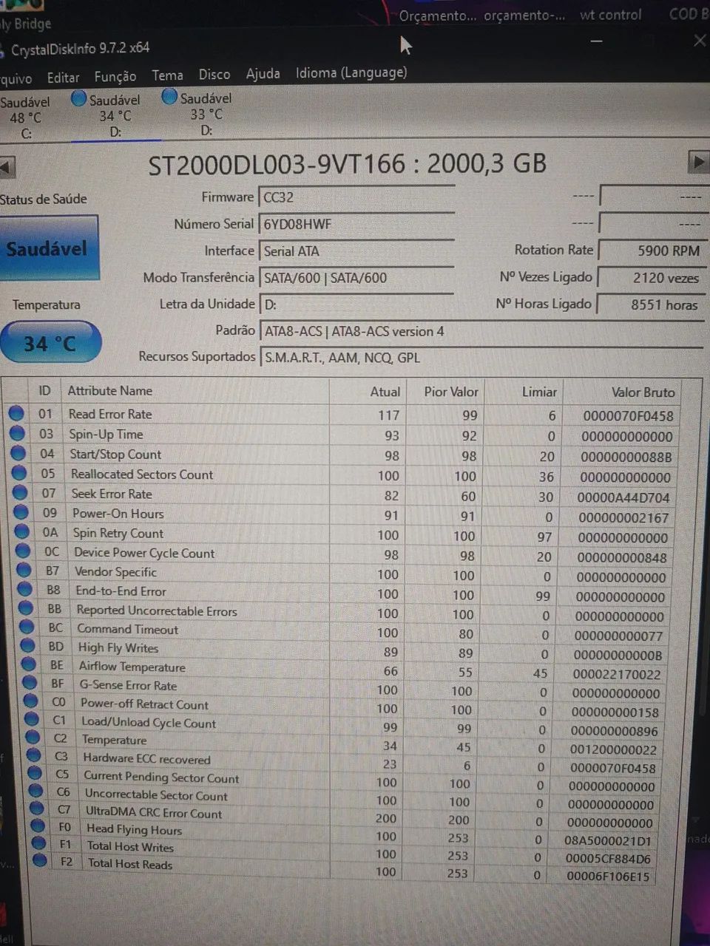The image size is (710, 946).
Task: Click the Valor Bruto column header
Action: click(x=643, y=392)
